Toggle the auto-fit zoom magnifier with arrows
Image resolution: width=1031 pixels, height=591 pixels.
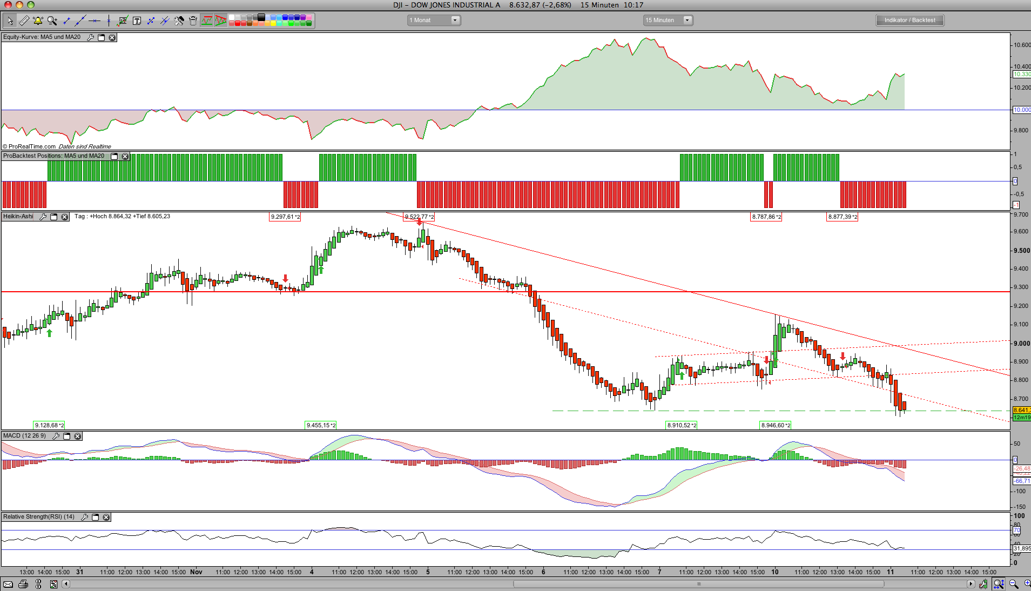pos(999,584)
